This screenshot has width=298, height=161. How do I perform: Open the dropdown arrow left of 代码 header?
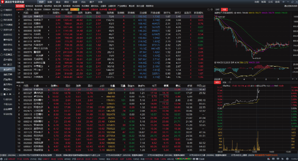click(19, 13)
